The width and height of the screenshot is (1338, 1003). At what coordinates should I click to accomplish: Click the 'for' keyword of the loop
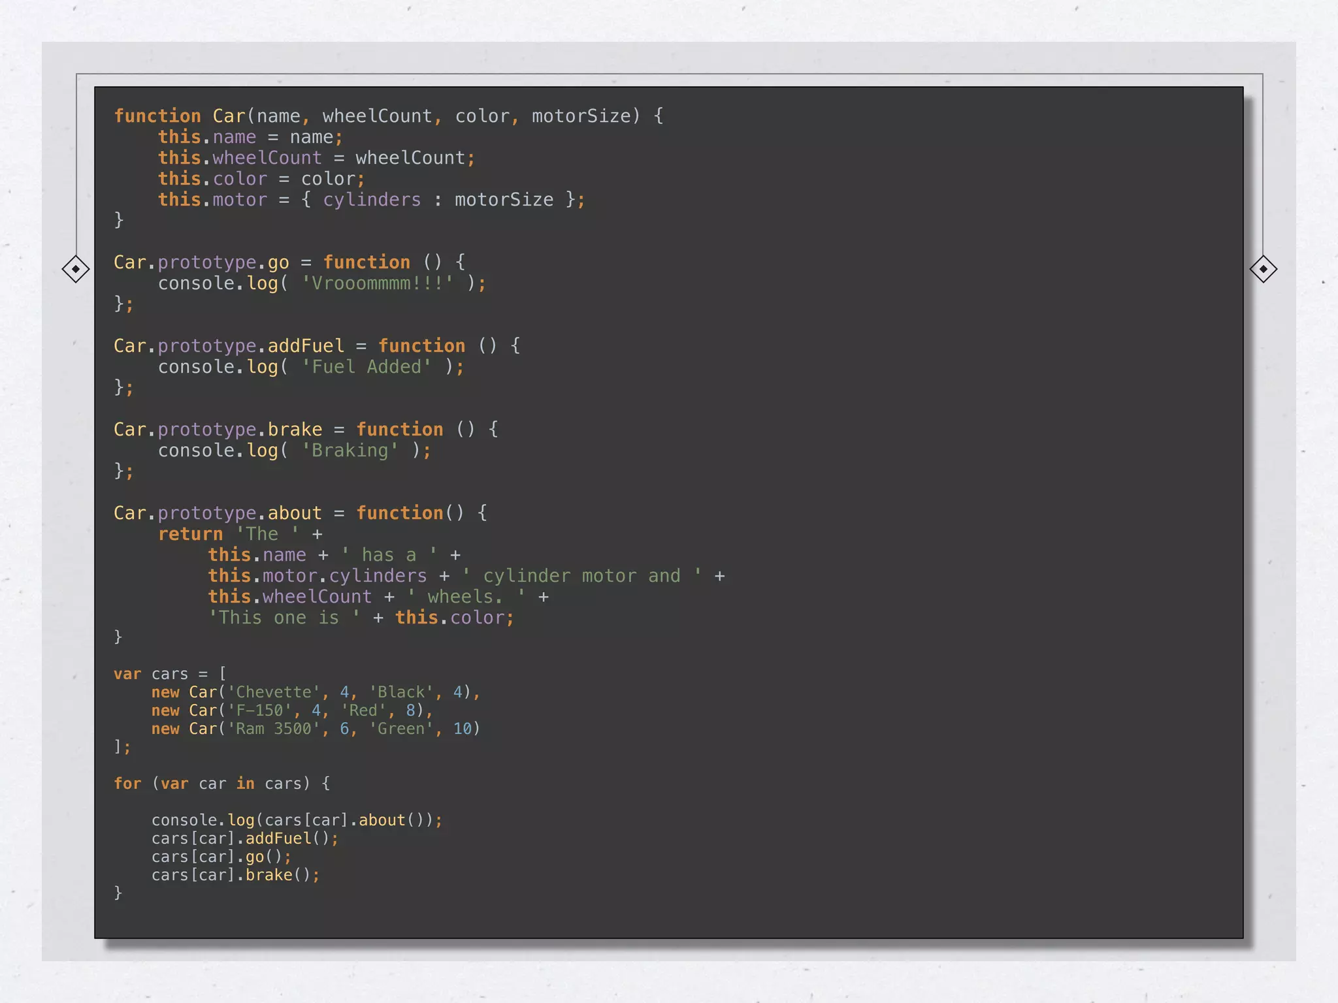click(127, 784)
